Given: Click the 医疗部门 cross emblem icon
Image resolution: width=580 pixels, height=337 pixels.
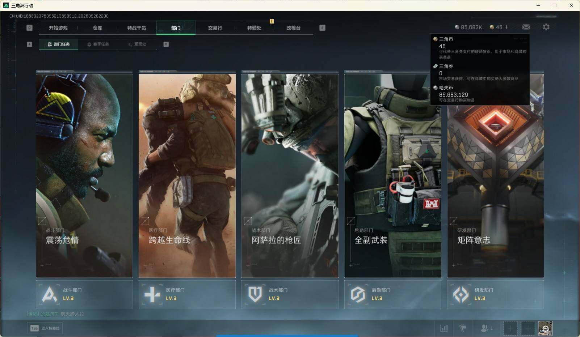Looking at the screenshot, I should click(152, 294).
